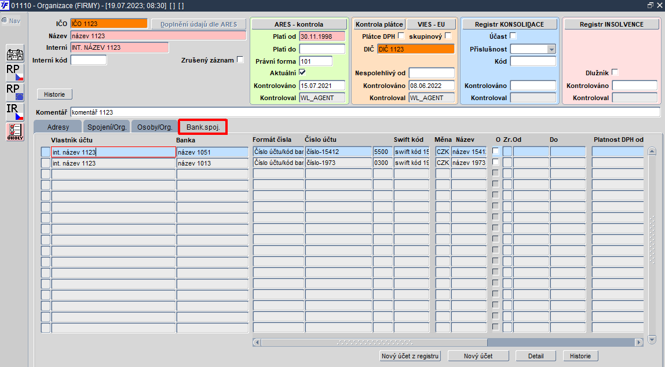Click account number číslo-15412
This screenshot has width=665, height=367.
click(338, 151)
